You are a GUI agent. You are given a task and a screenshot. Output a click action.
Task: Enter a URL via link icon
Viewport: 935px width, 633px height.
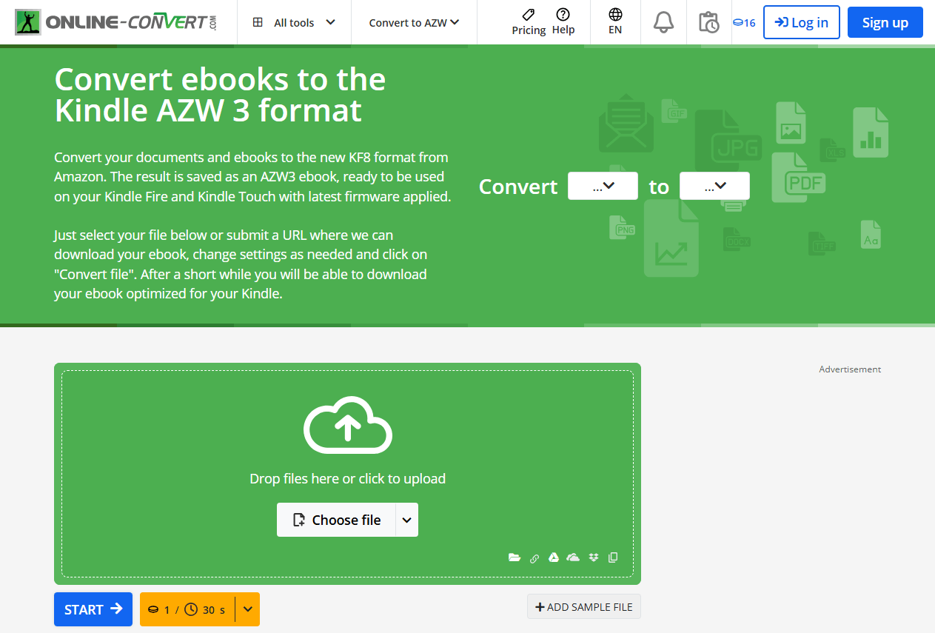tap(534, 558)
